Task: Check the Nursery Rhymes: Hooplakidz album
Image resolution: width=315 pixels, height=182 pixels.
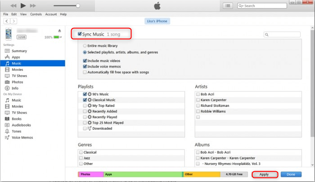Action: pyautogui.click(x=198, y=164)
